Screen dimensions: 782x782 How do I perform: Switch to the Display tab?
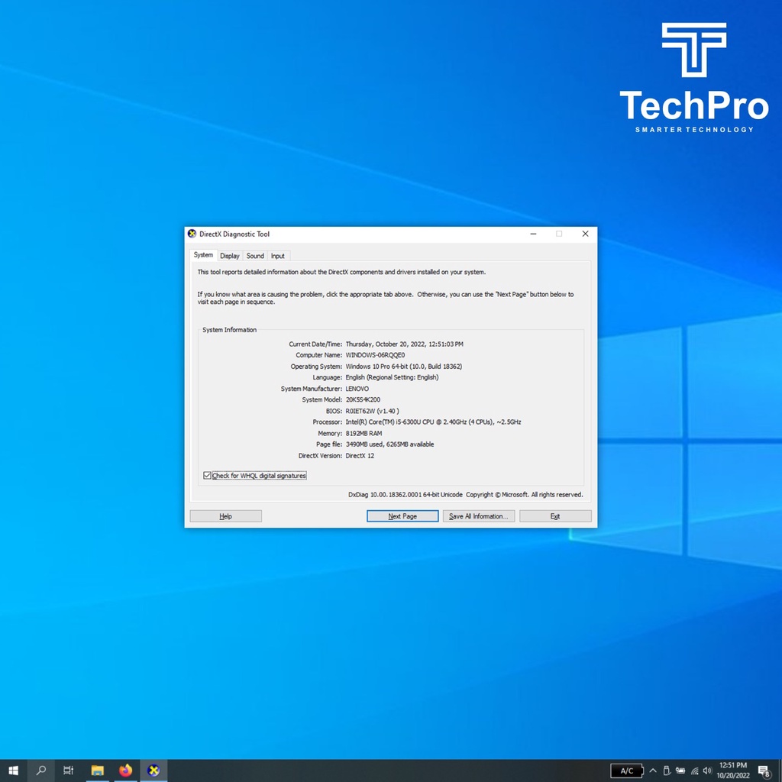coord(230,256)
